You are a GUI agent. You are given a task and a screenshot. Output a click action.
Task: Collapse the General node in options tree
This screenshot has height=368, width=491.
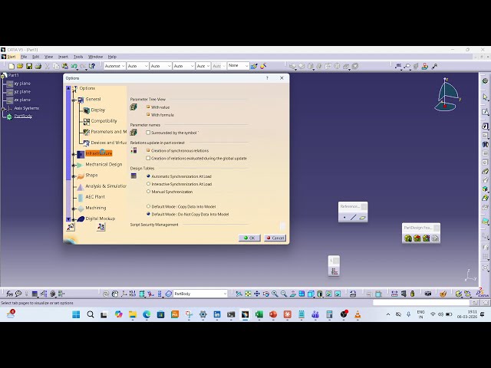[74, 100]
